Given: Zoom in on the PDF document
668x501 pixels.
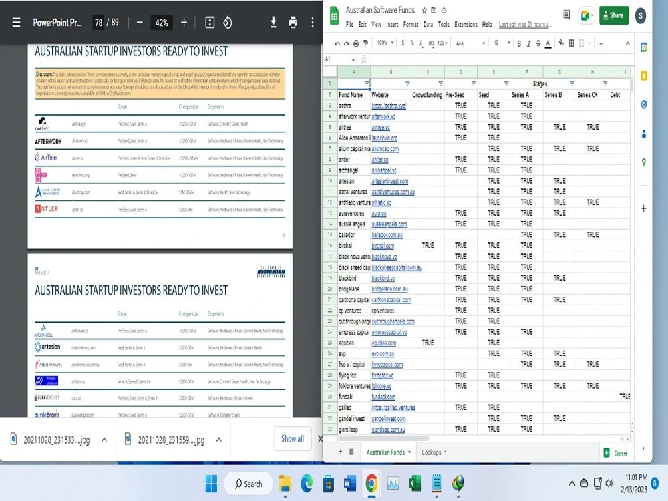Looking at the screenshot, I should 184,23.
